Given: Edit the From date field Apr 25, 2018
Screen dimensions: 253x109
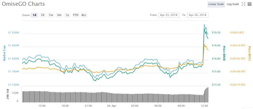Looking at the screenshot, I should pos(169,15).
